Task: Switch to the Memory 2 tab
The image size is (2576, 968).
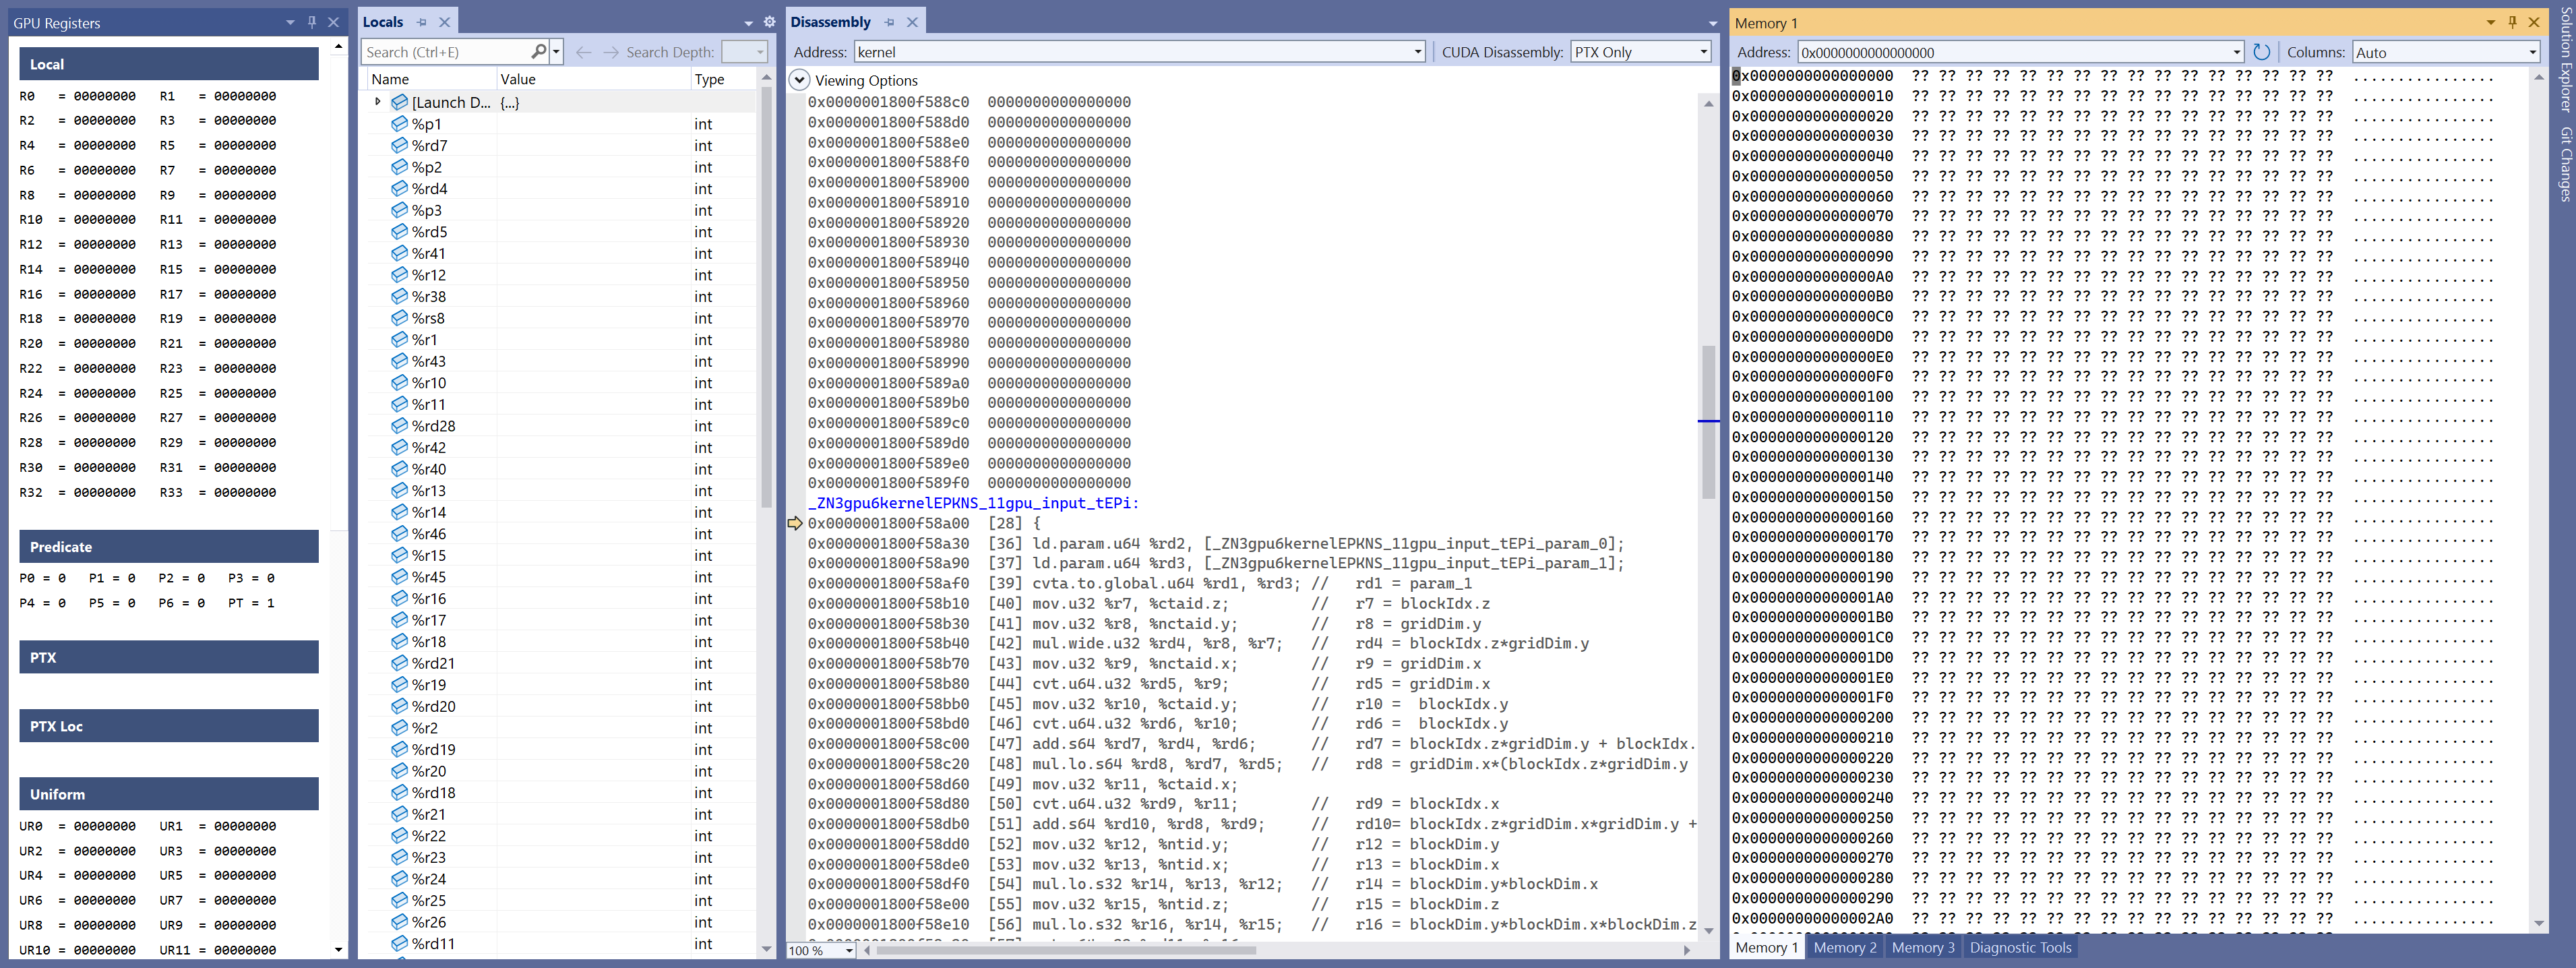Action: click(x=1844, y=947)
